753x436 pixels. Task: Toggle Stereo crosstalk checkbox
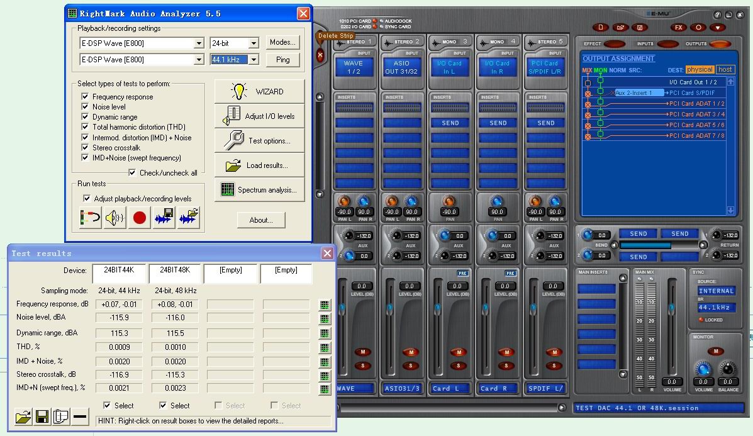pyautogui.click(x=85, y=147)
